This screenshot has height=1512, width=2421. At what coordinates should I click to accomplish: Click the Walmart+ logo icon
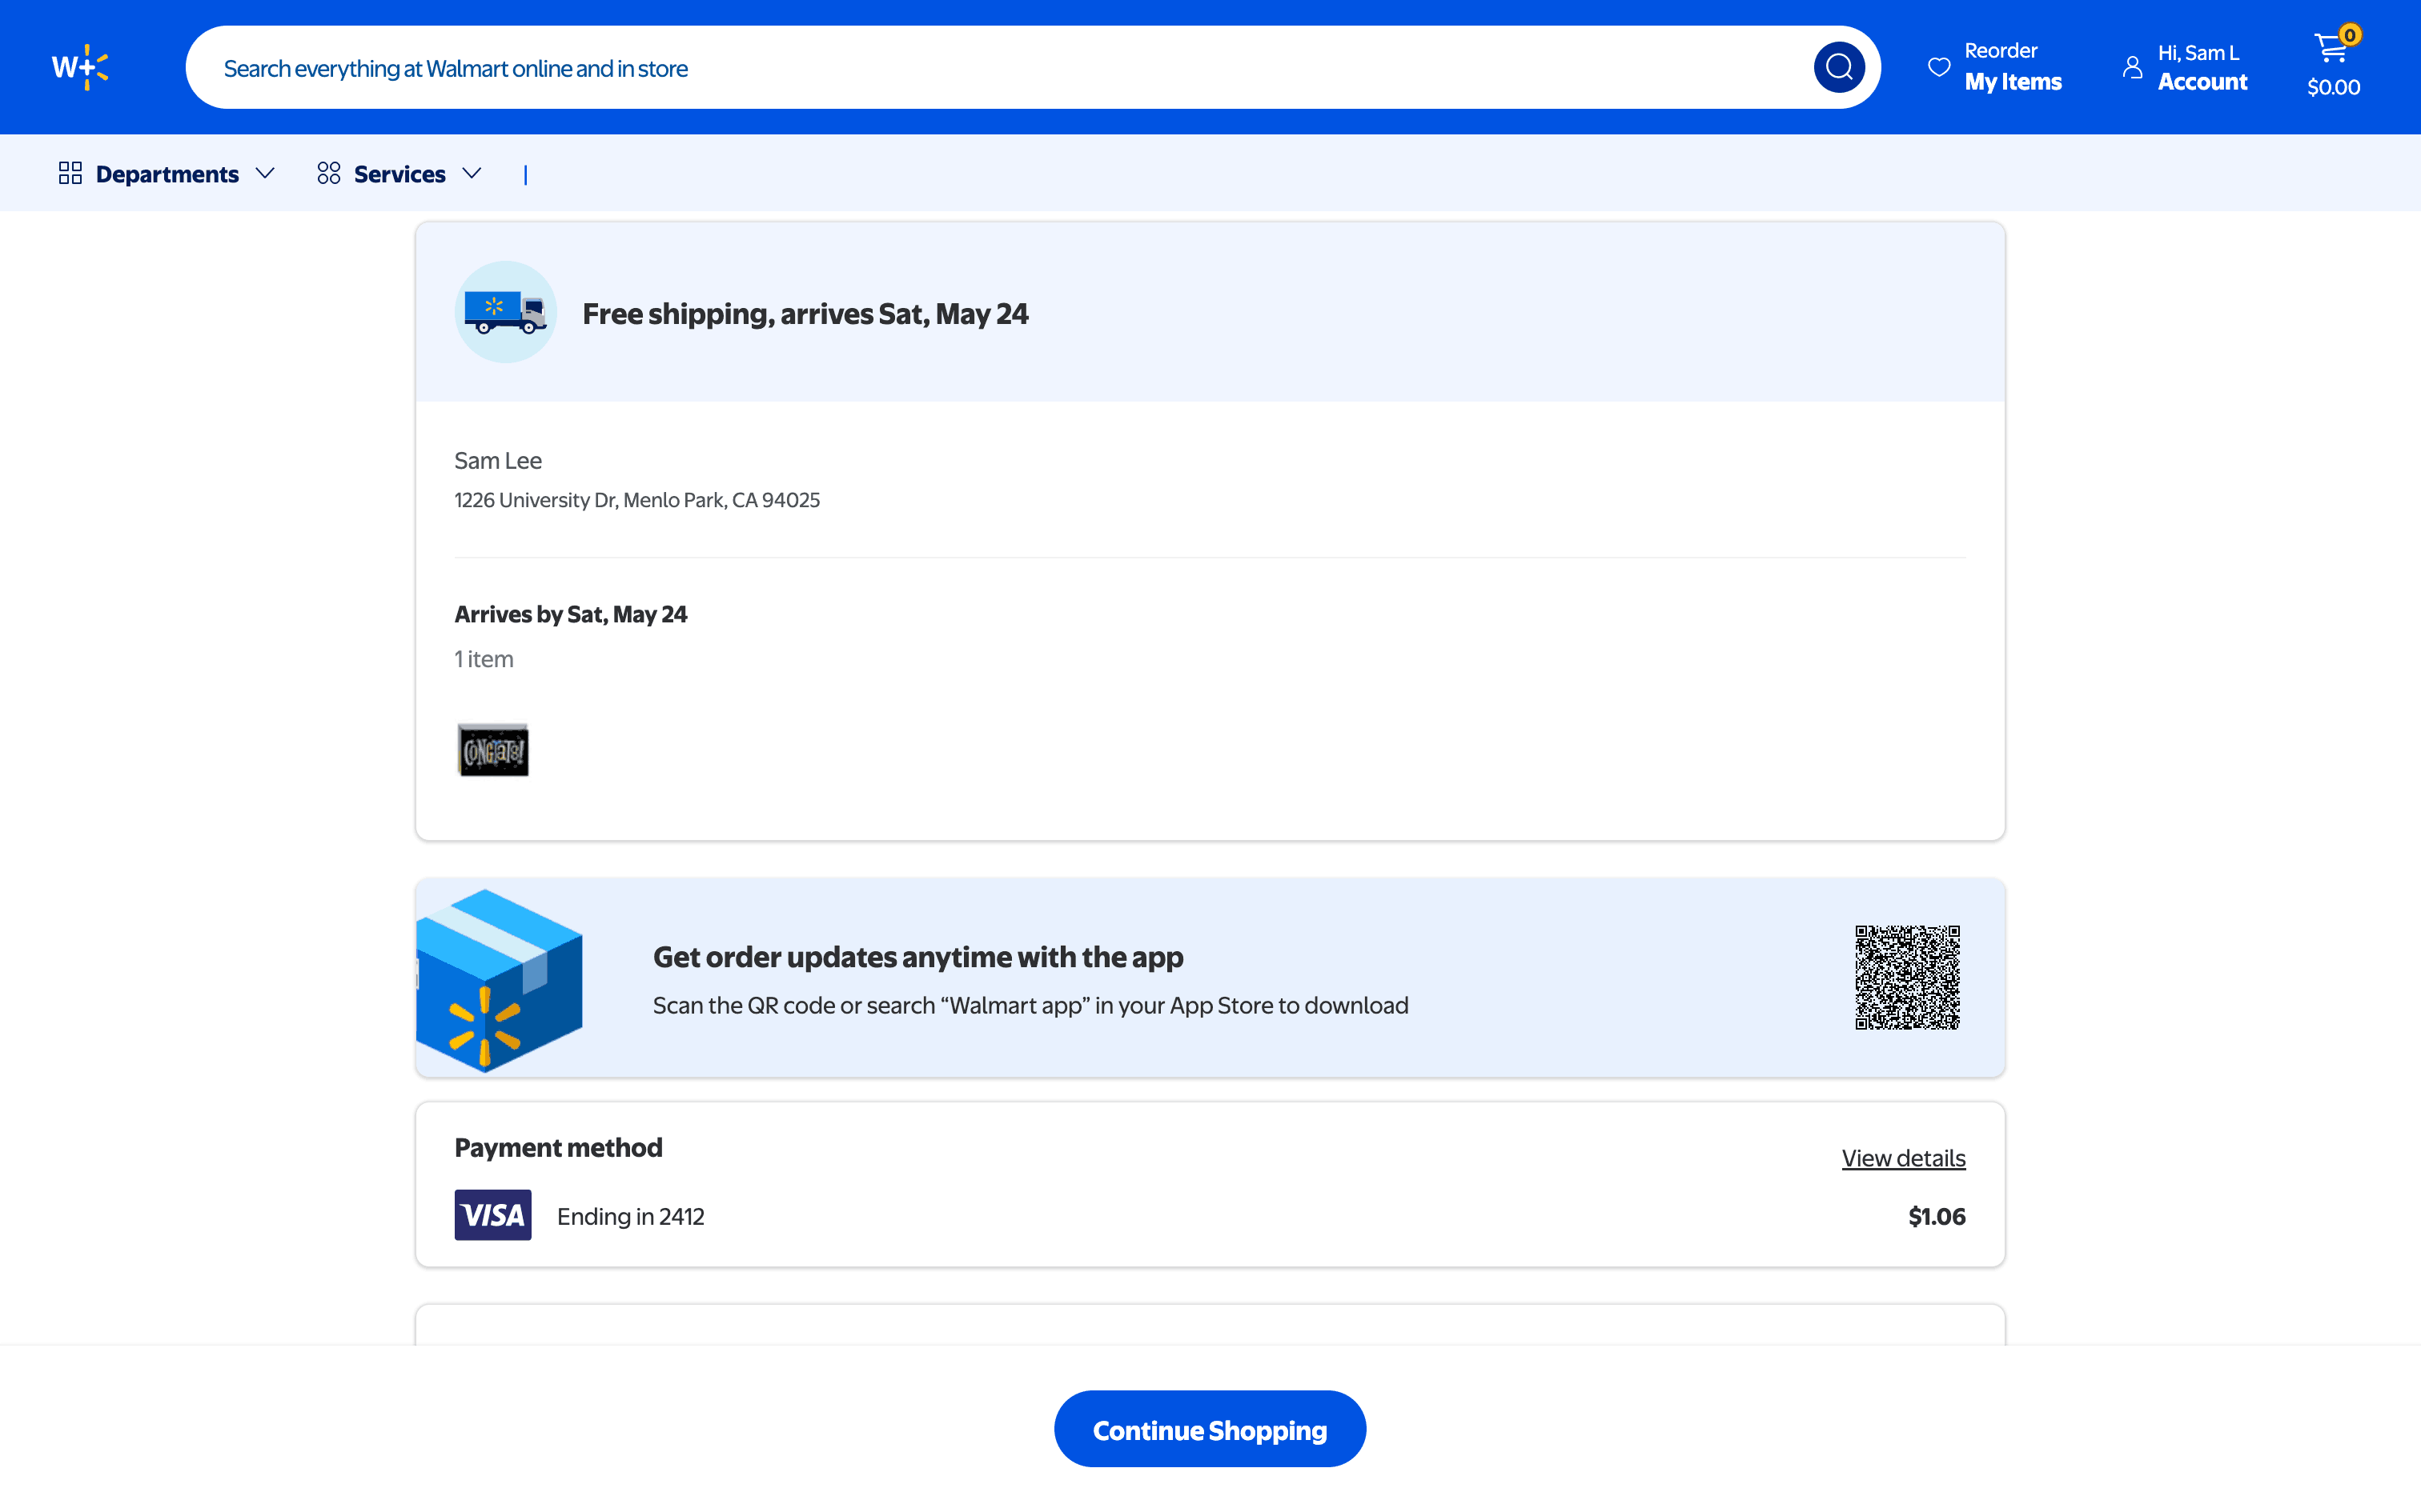point(80,67)
